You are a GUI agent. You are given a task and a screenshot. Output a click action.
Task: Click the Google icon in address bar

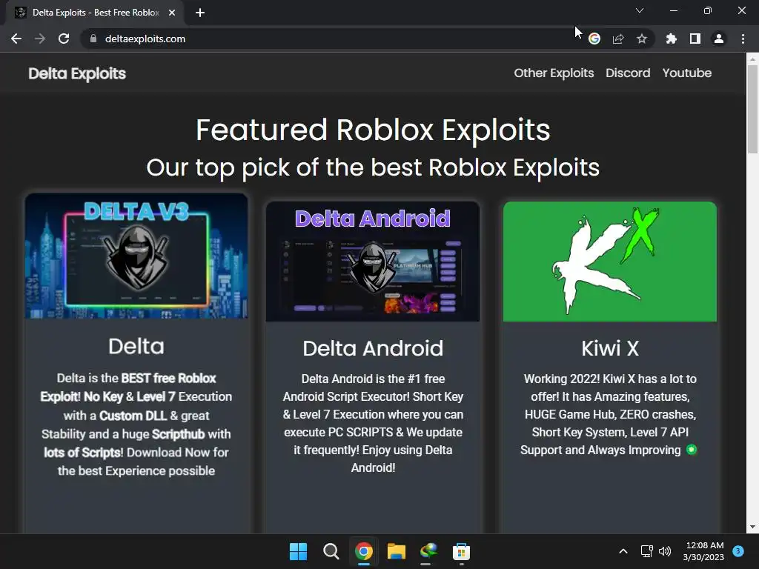click(594, 39)
